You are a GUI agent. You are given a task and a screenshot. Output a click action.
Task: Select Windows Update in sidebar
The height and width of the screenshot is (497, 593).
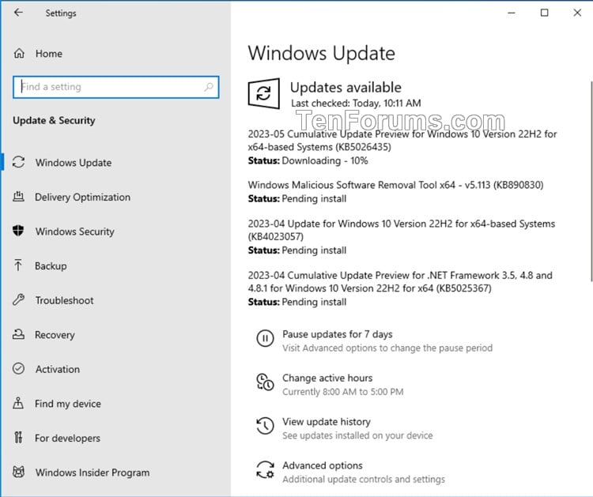click(74, 163)
